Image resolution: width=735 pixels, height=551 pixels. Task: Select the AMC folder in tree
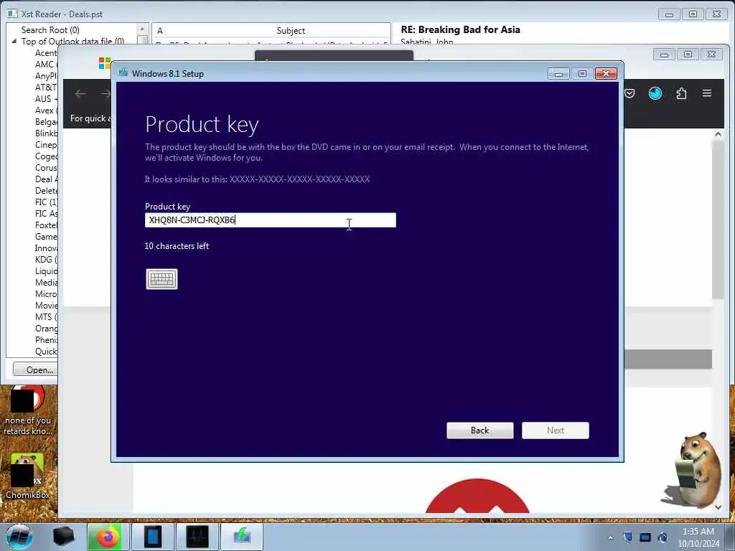(45, 65)
